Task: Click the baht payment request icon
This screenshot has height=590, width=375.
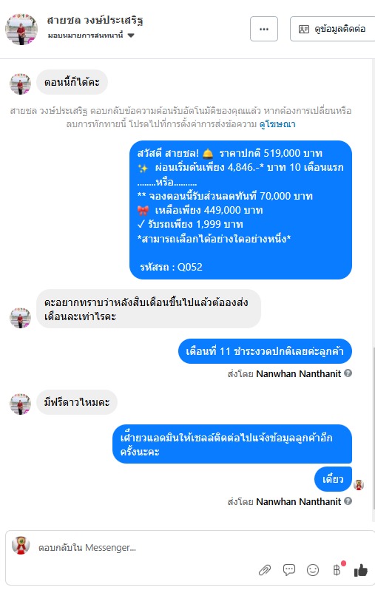Action: click(x=337, y=570)
